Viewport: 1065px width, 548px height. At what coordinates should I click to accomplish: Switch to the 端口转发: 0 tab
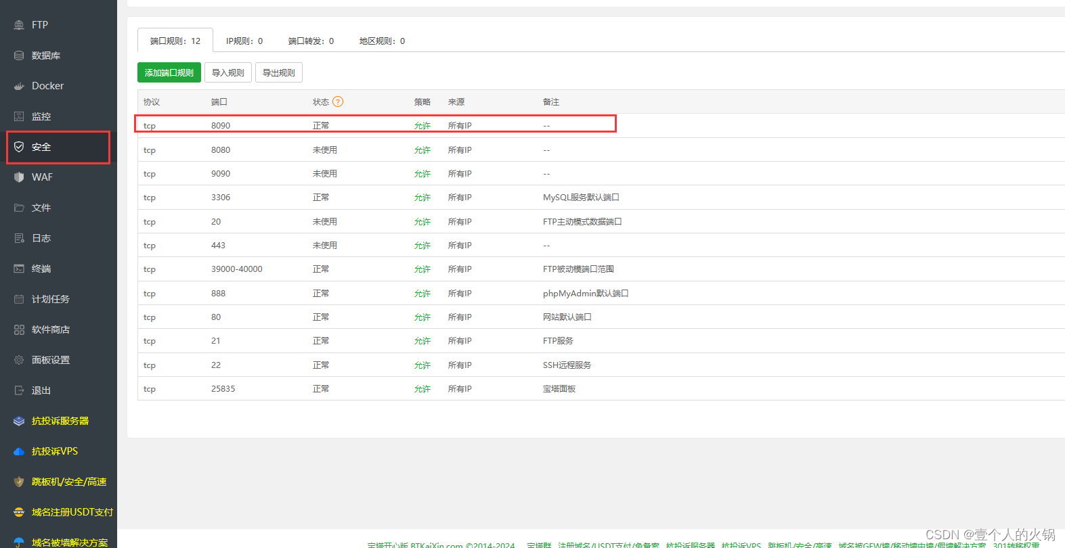coord(311,41)
